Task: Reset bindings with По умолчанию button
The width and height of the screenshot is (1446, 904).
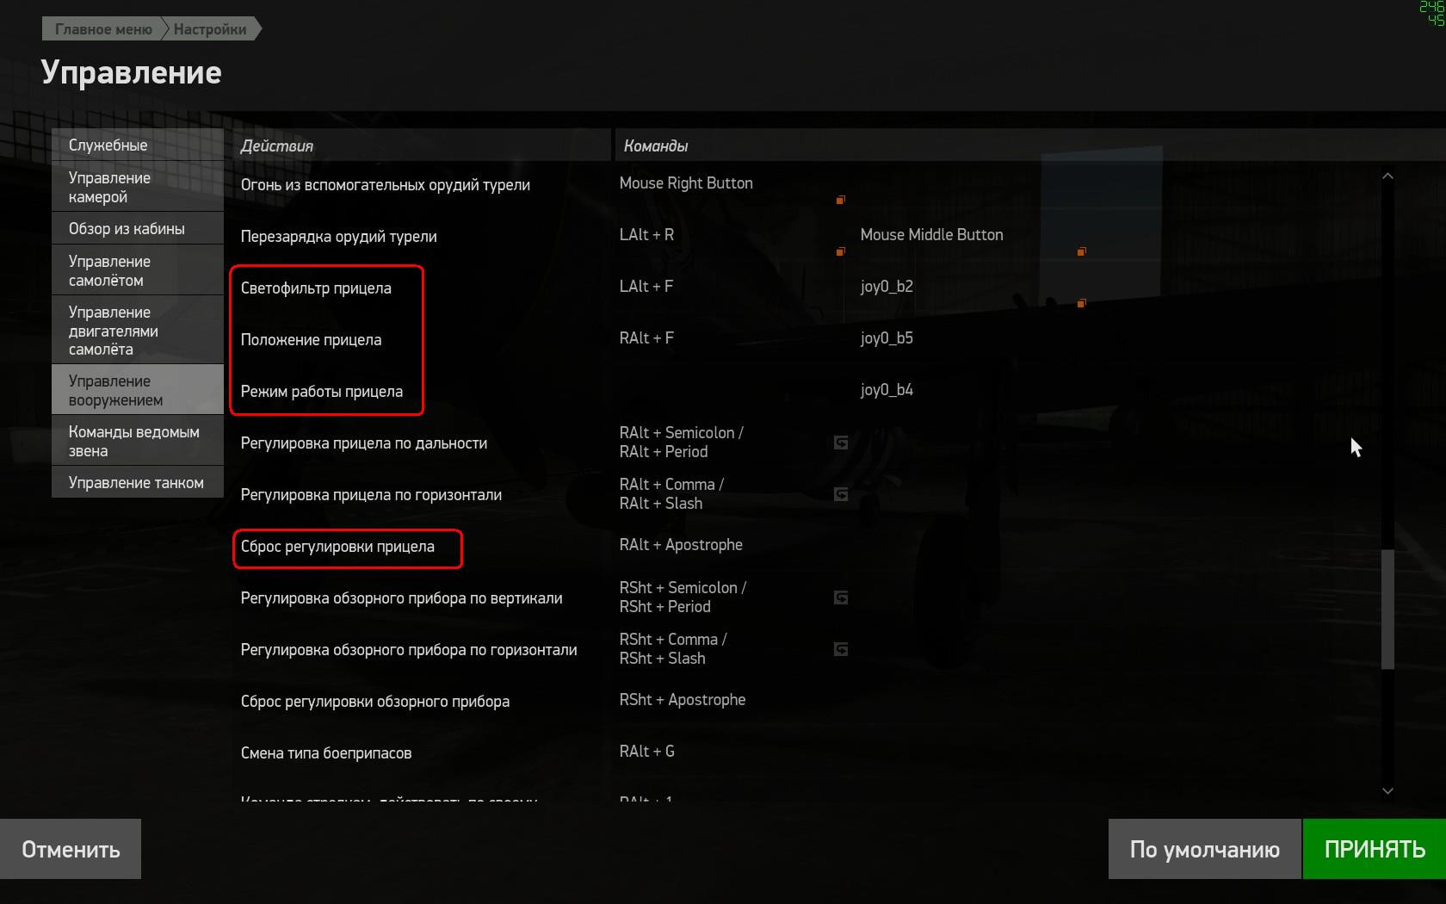Action: pyautogui.click(x=1204, y=849)
